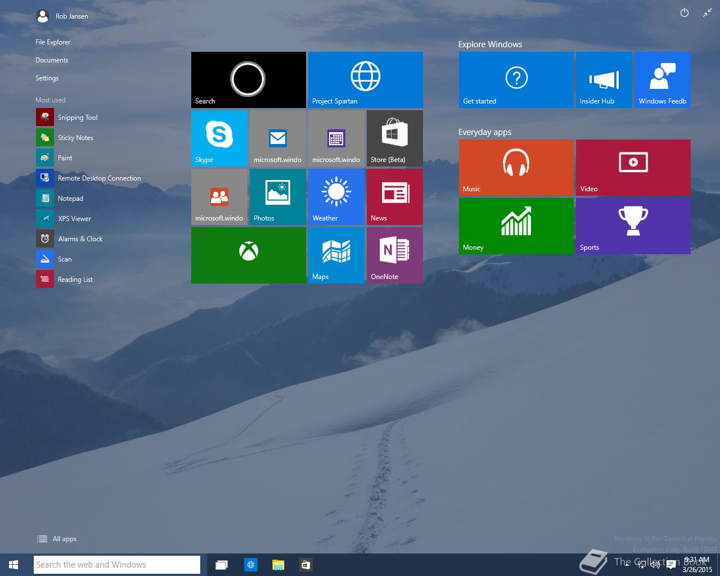Open Documents from Start menu
The height and width of the screenshot is (576, 720).
52,60
